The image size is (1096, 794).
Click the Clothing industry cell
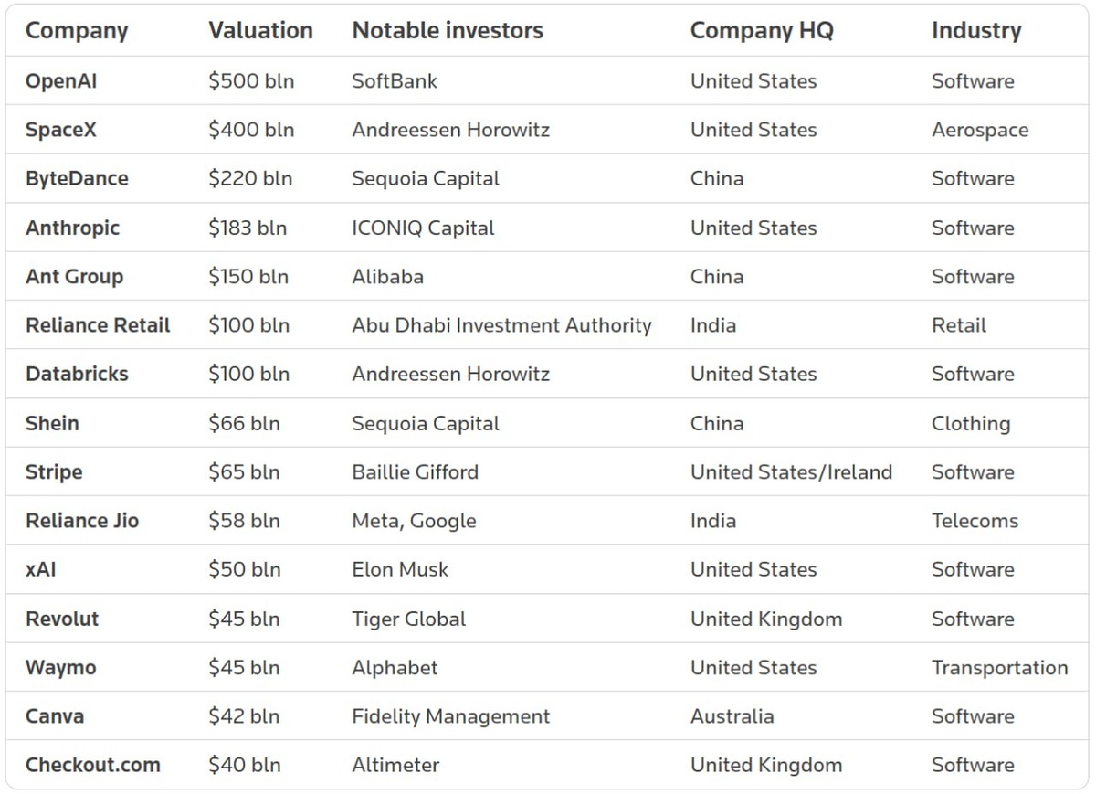[971, 424]
